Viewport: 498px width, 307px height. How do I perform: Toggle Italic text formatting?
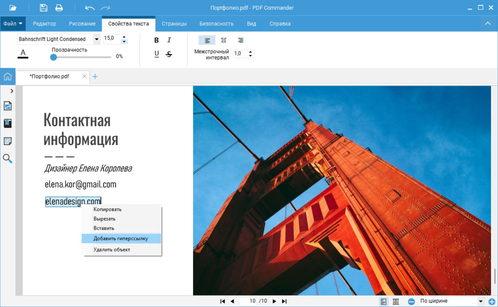(x=169, y=40)
